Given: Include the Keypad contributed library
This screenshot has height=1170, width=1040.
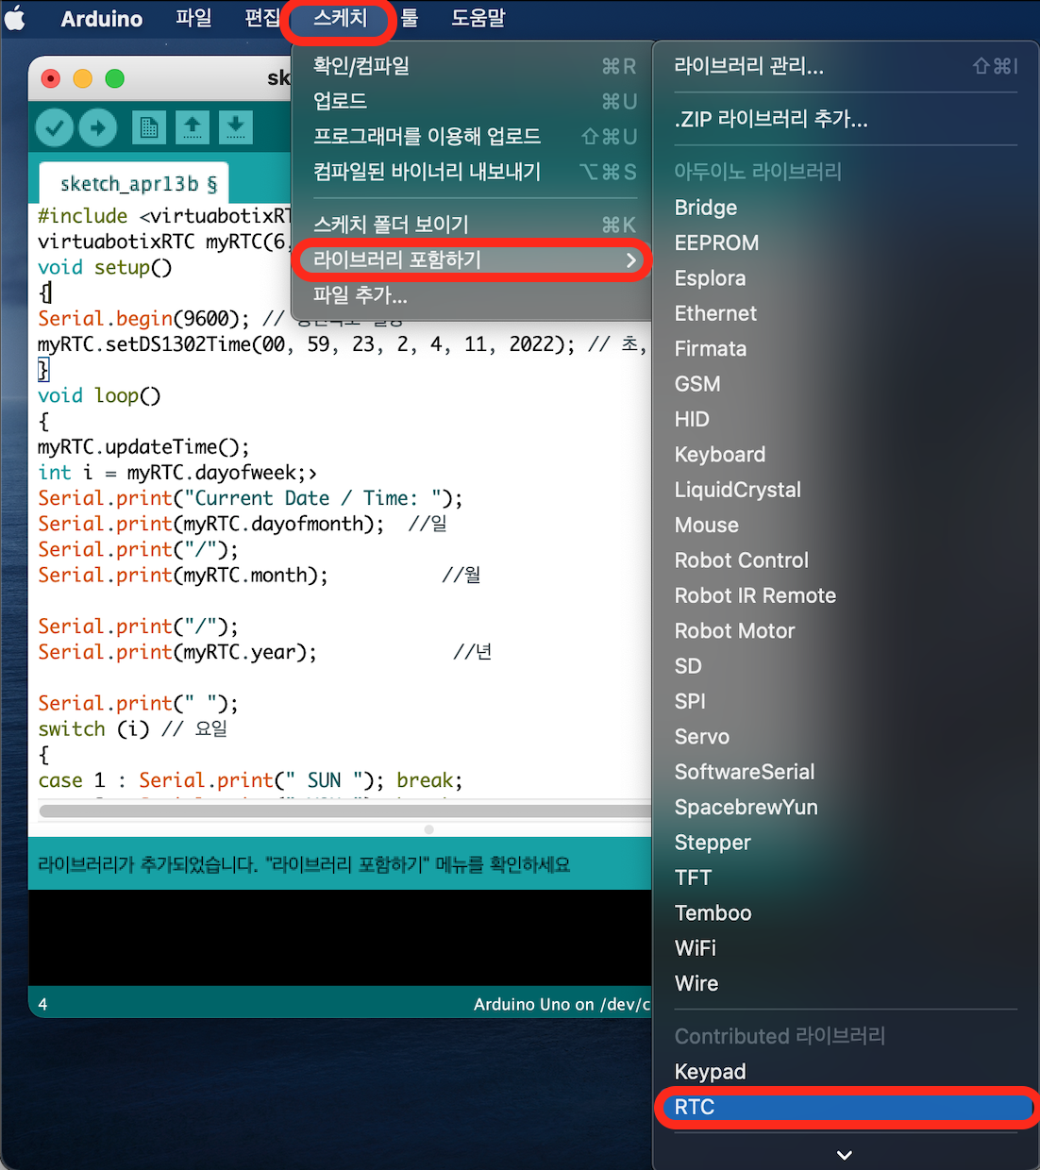Looking at the screenshot, I should pyautogui.click(x=846, y=1072).
